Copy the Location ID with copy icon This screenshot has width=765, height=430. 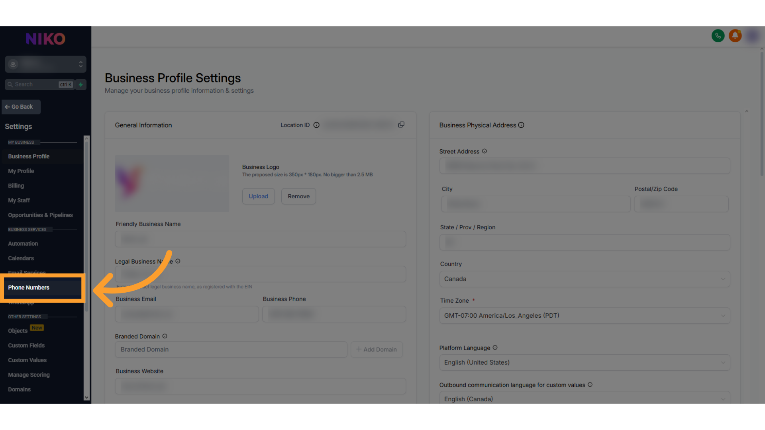[401, 125]
